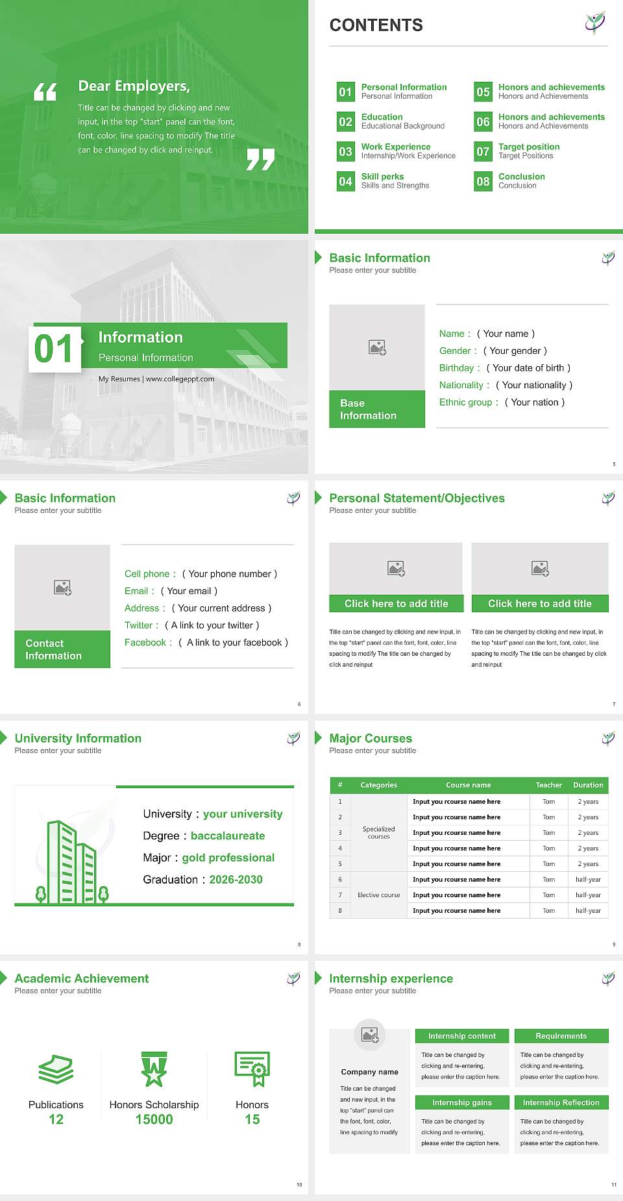Click the 'Elective course' category cell
Screen dimensions: 623x1201
tap(379, 895)
